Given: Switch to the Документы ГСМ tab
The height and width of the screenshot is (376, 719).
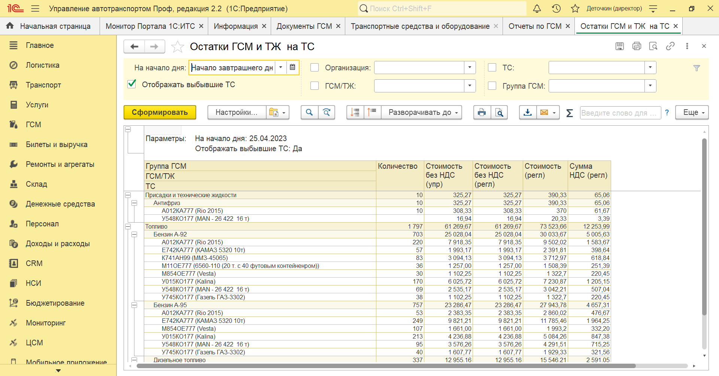Looking at the screenshot, I should 304,26.
